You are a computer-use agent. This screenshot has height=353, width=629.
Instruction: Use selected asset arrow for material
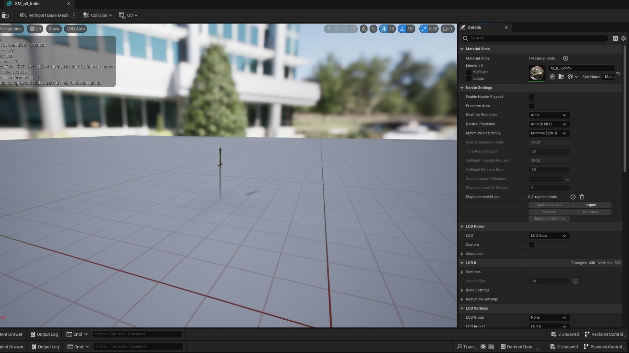pos(552,77)
